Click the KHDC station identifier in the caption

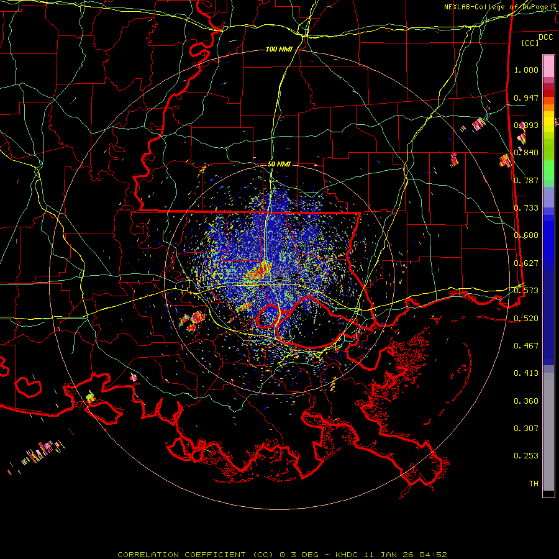click(x=348, y=555)
